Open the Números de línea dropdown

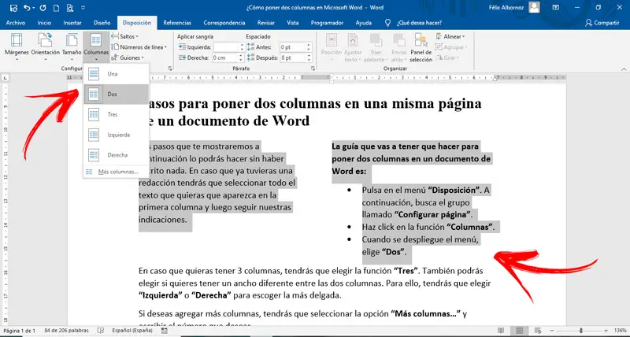tap(139, 47)
